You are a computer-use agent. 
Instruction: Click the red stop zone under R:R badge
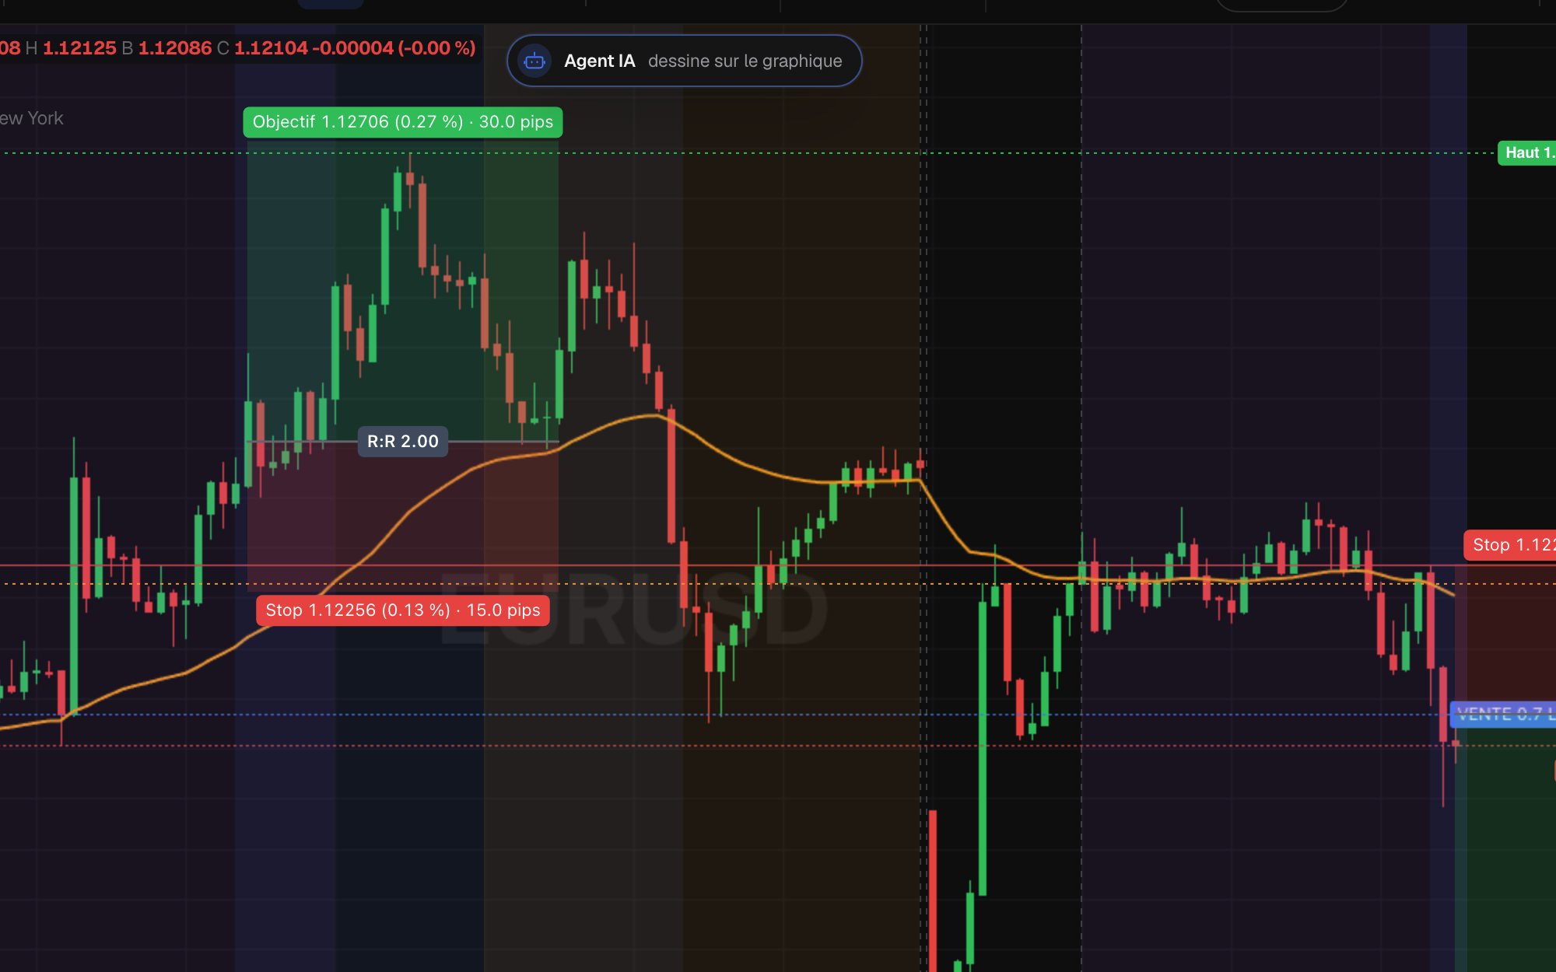click(x=402, y=513)
